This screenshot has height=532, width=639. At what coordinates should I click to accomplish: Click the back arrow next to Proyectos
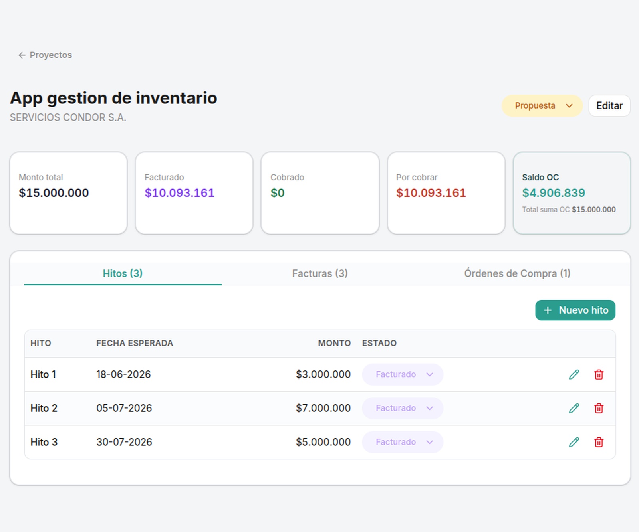click(22, 55)
